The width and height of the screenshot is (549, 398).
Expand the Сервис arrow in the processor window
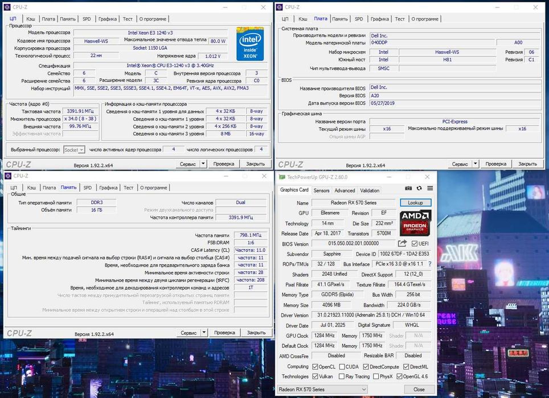tap(203, 164)
